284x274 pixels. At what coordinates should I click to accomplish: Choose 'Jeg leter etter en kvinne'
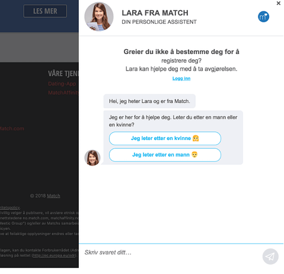(x=165, y=138)
